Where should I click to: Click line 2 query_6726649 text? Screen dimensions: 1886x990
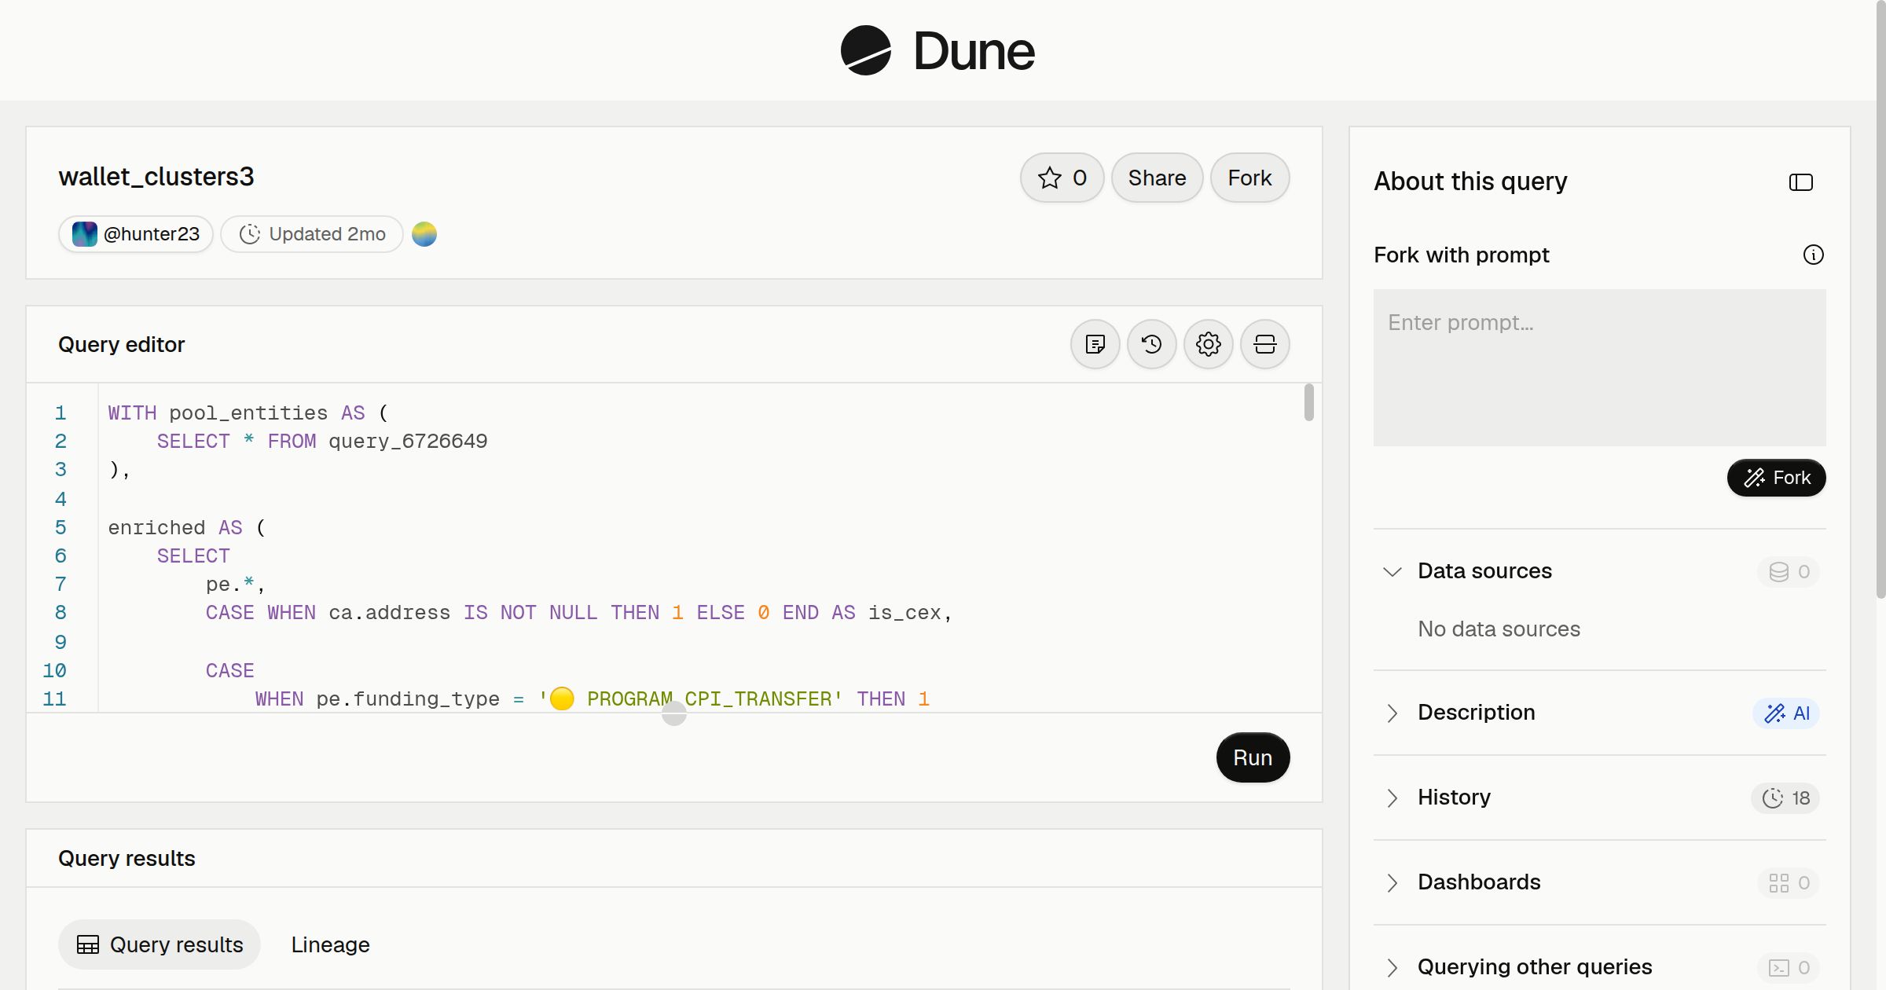(x=408, y=442)
